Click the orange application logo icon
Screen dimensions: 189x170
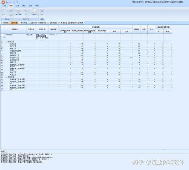[x=3, y=2]
